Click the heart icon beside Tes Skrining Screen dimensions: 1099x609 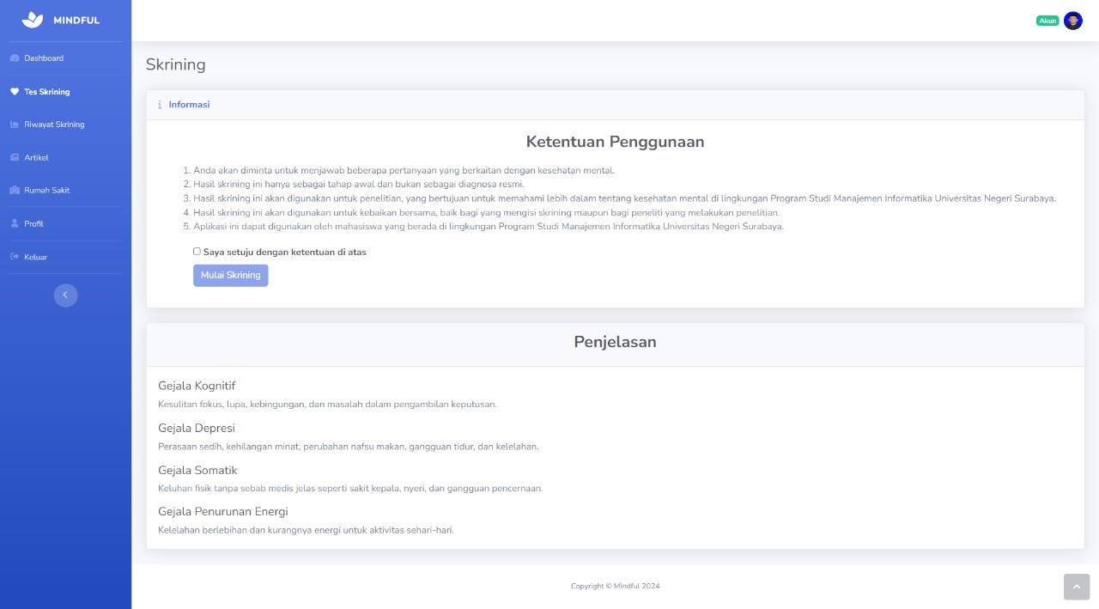pyautogui.click(x=15, y=92)
